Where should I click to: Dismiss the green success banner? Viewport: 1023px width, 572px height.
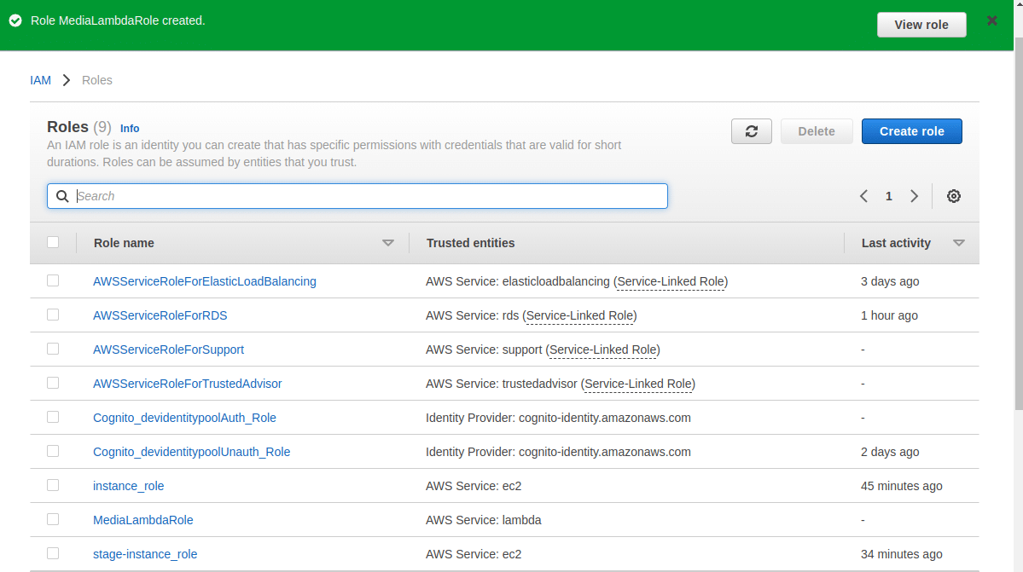pyautogui.click(x=991, y=20)
